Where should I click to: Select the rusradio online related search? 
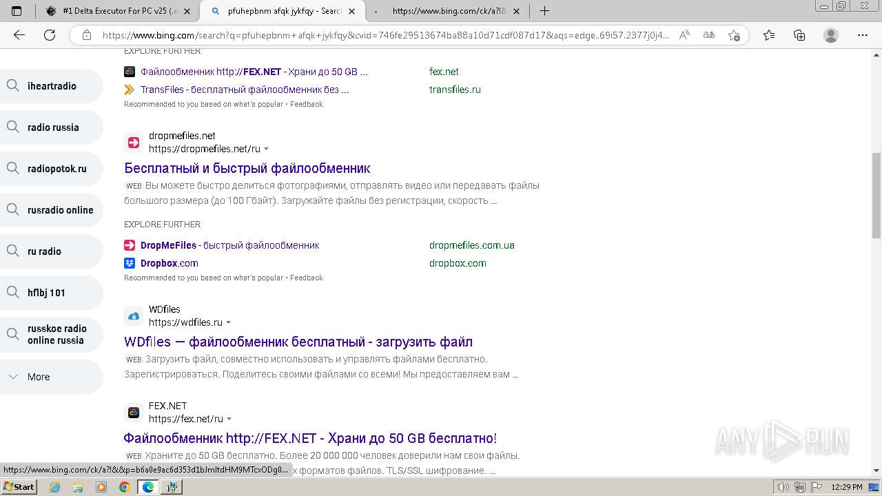coord(52,210)
